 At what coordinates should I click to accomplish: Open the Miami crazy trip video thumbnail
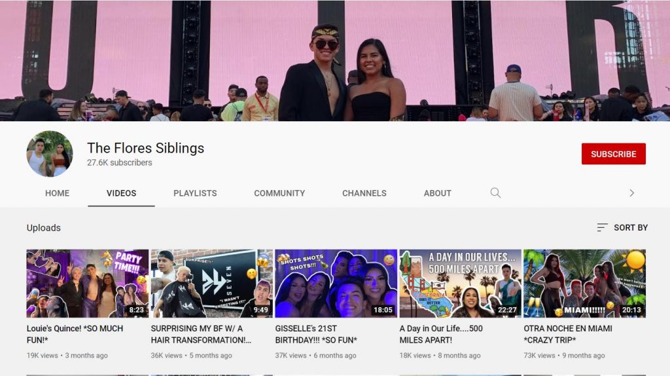584,283
